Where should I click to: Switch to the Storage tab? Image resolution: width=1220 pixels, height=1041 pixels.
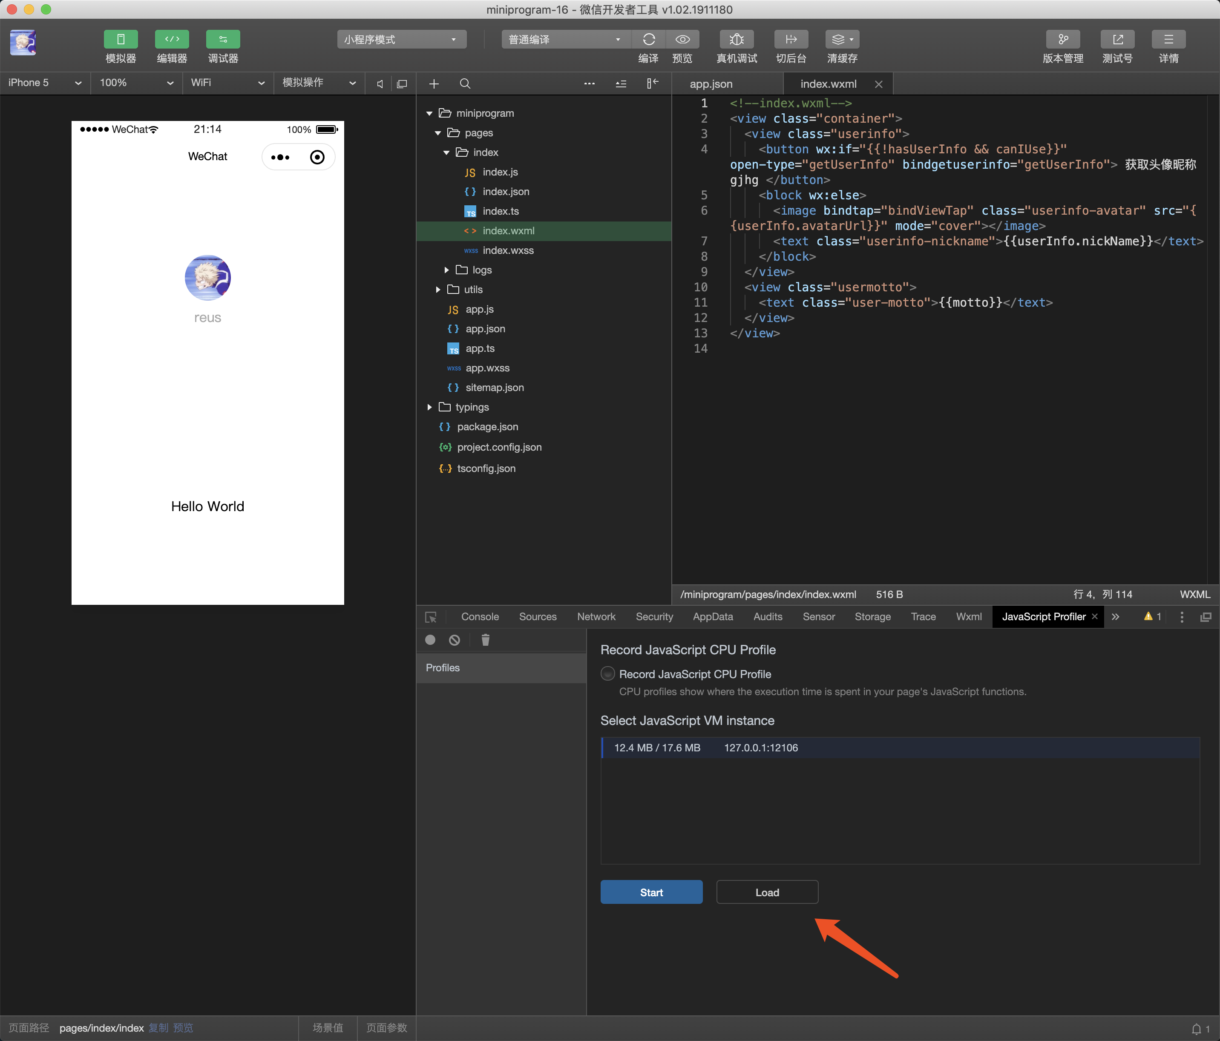tap(872, 616)
